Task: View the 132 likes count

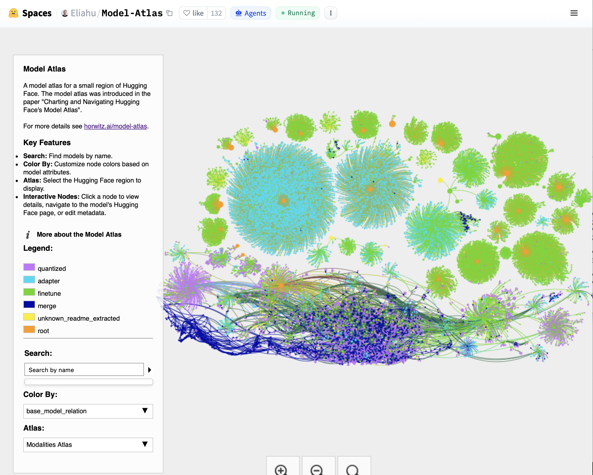Action: pos(216,13)
